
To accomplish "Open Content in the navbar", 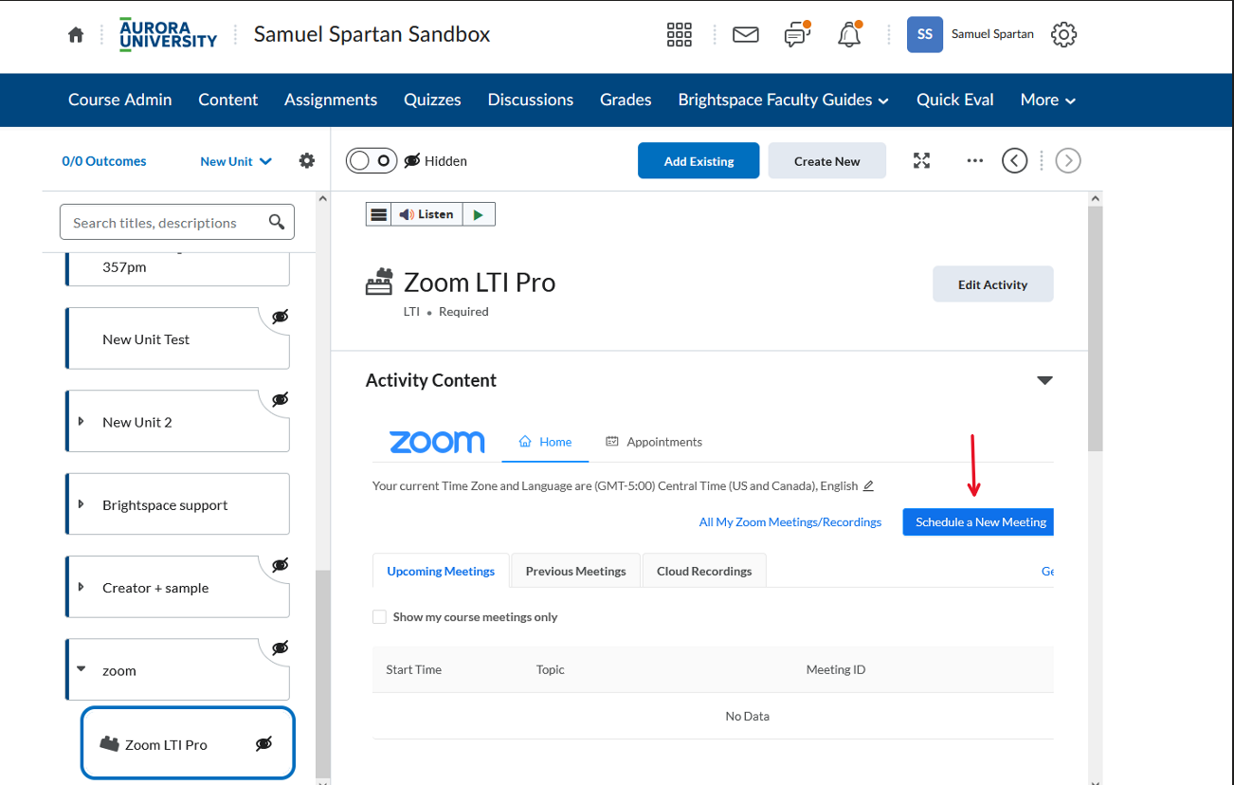I will (227, 100).
